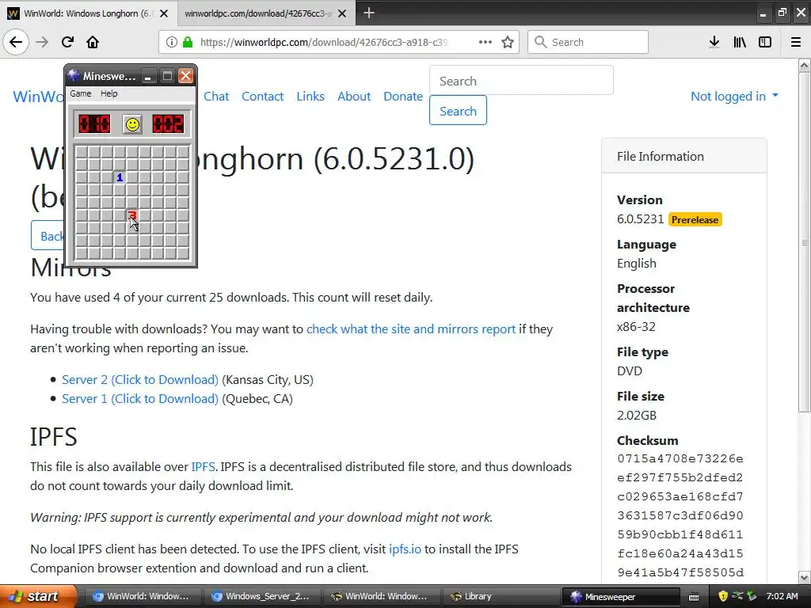The height and width of the screenshot is (608, 811).
Task: Open the Donate navigation link
Action: 403,96
